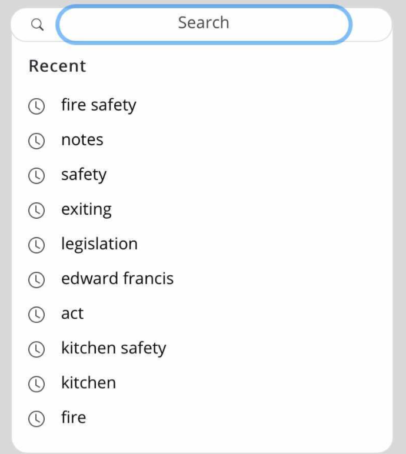
Task: Open recent search 'exiting'
Action: pyautogui.click(x=86, y=210)
